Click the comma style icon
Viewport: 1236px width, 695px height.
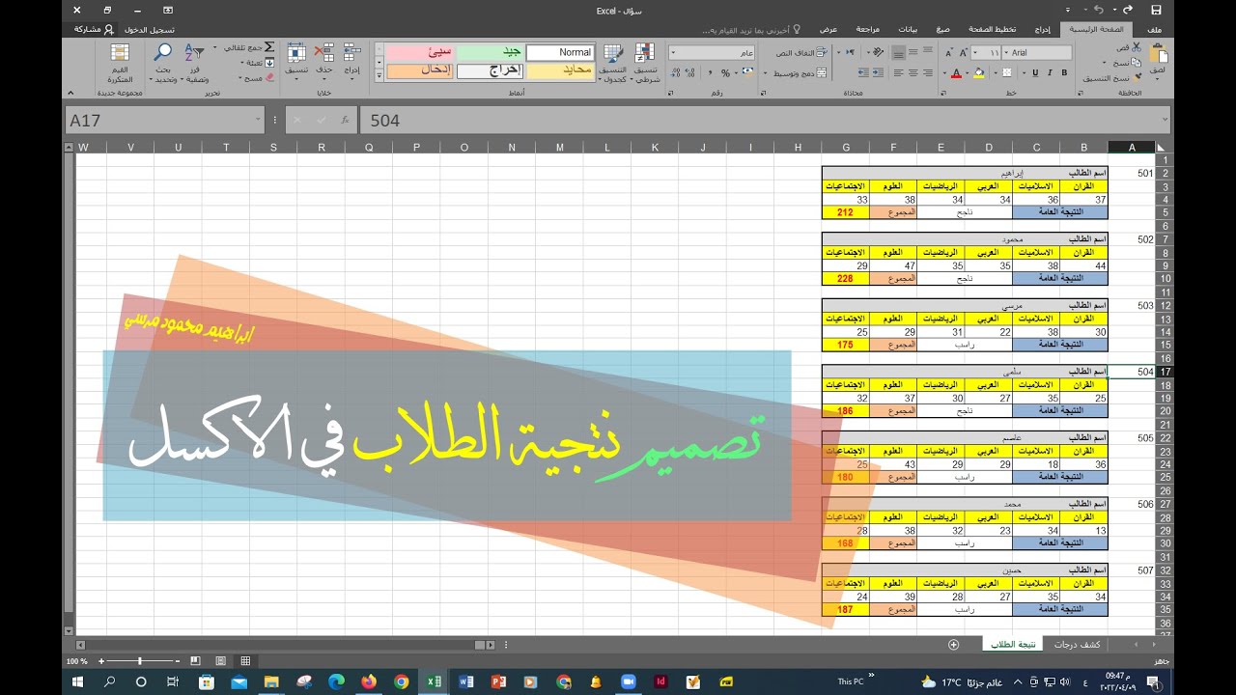point(709,72)
